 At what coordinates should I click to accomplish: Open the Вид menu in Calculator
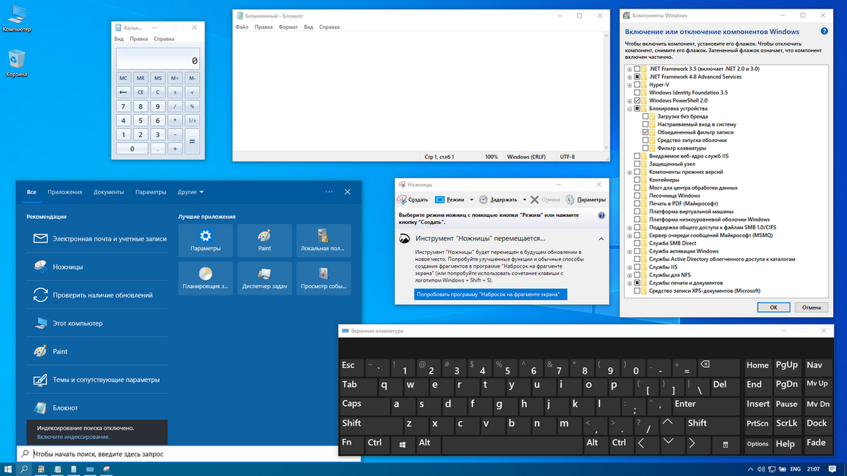tap(119, 39)
